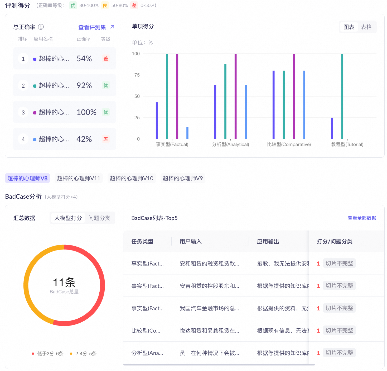Switch to 图表 chart view
This screenshot has height=371, width=387.
point(349,27)
